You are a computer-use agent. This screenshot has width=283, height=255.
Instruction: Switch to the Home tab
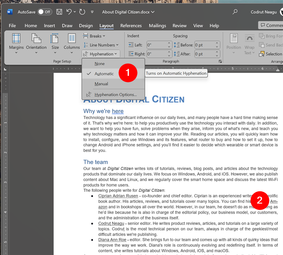(x=31, y=26)
